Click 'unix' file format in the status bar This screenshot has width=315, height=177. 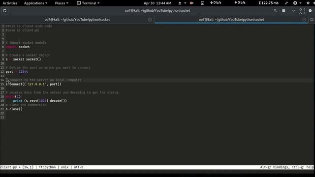(x=64, y=167)
